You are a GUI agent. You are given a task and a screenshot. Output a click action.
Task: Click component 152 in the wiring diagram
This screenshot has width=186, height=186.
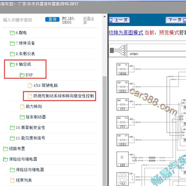pos(122,179)
